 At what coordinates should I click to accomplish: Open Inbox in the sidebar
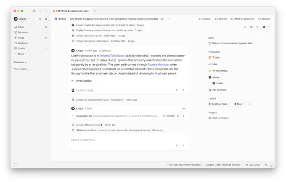pos(31,27)
